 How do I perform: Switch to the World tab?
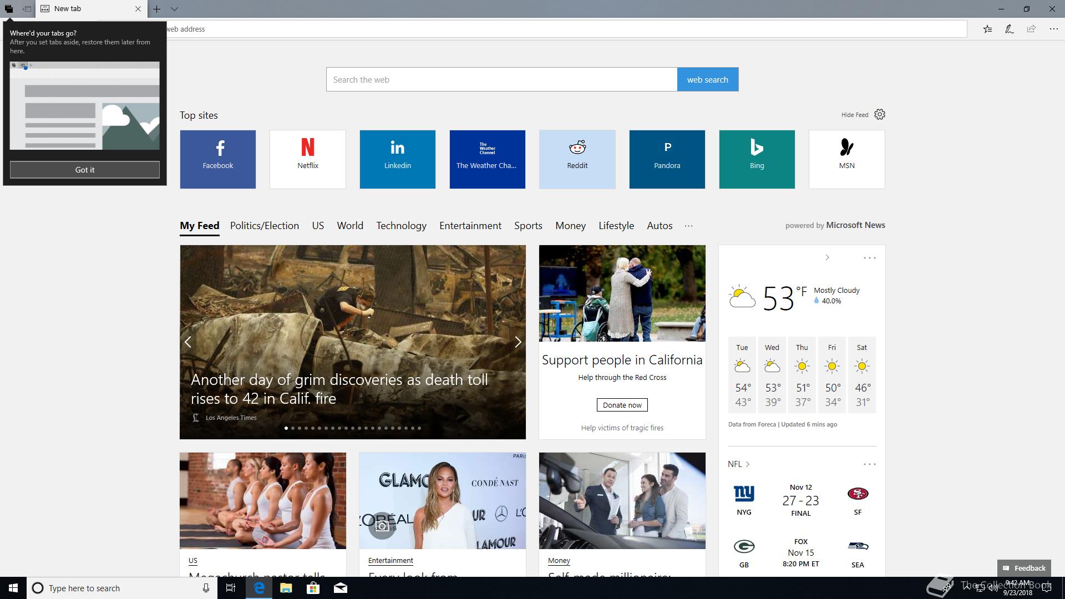point(350,226)
